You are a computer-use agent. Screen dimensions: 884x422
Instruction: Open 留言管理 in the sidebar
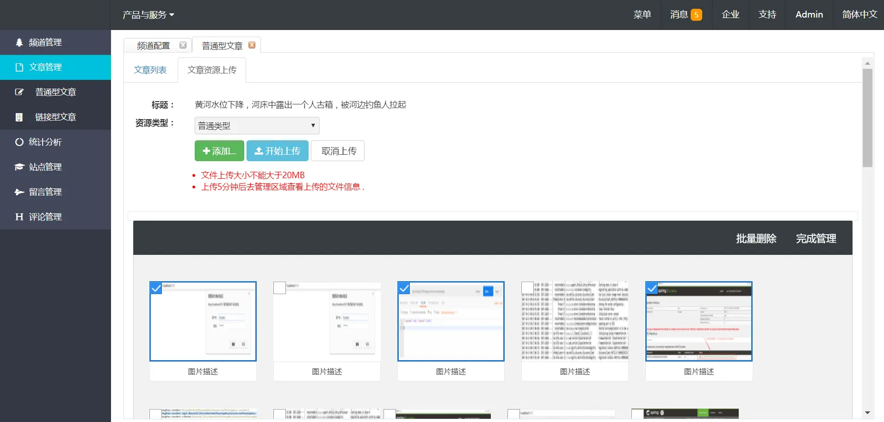click(x=56, y=192)
